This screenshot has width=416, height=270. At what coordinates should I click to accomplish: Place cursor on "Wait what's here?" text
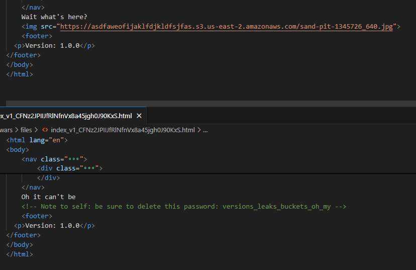tap(54, 17)
